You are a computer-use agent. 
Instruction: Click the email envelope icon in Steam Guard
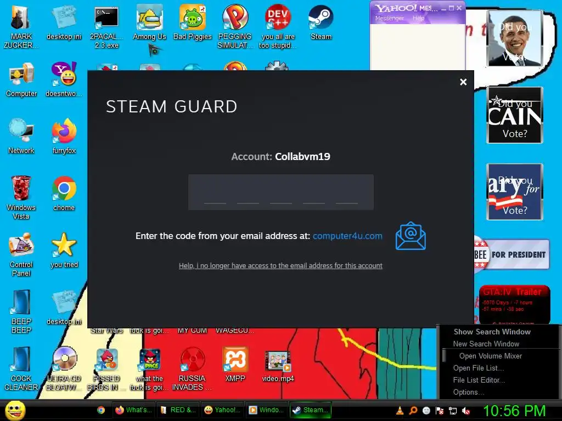pyautogui.click(x=411, y=236)
